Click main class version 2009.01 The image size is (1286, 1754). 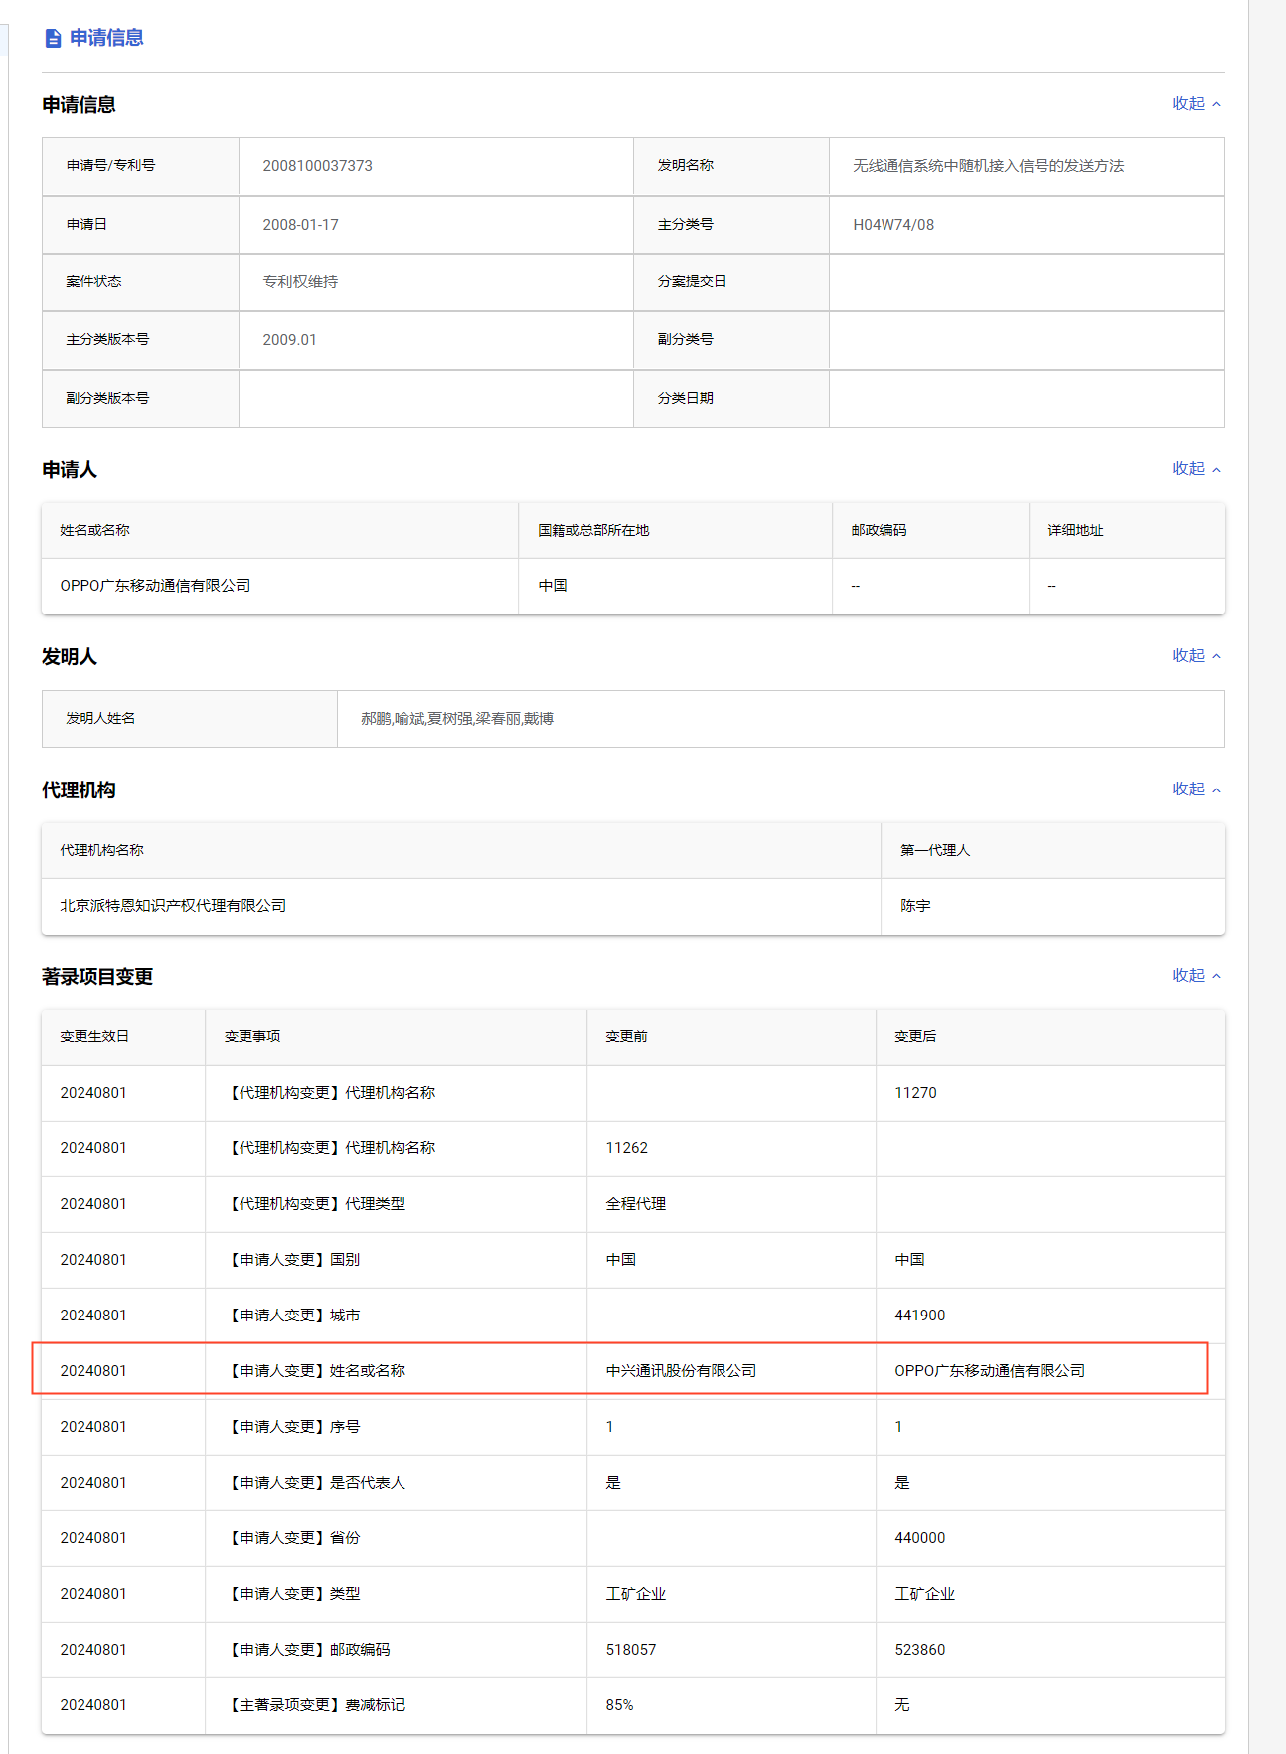[x=289, y=340]
